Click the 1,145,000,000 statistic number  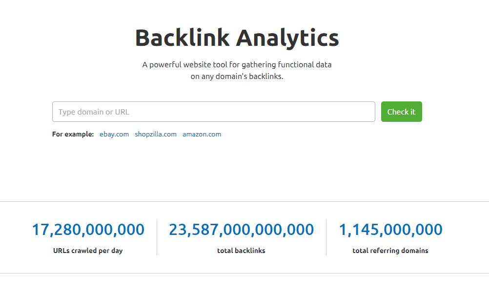coord(390,230)
